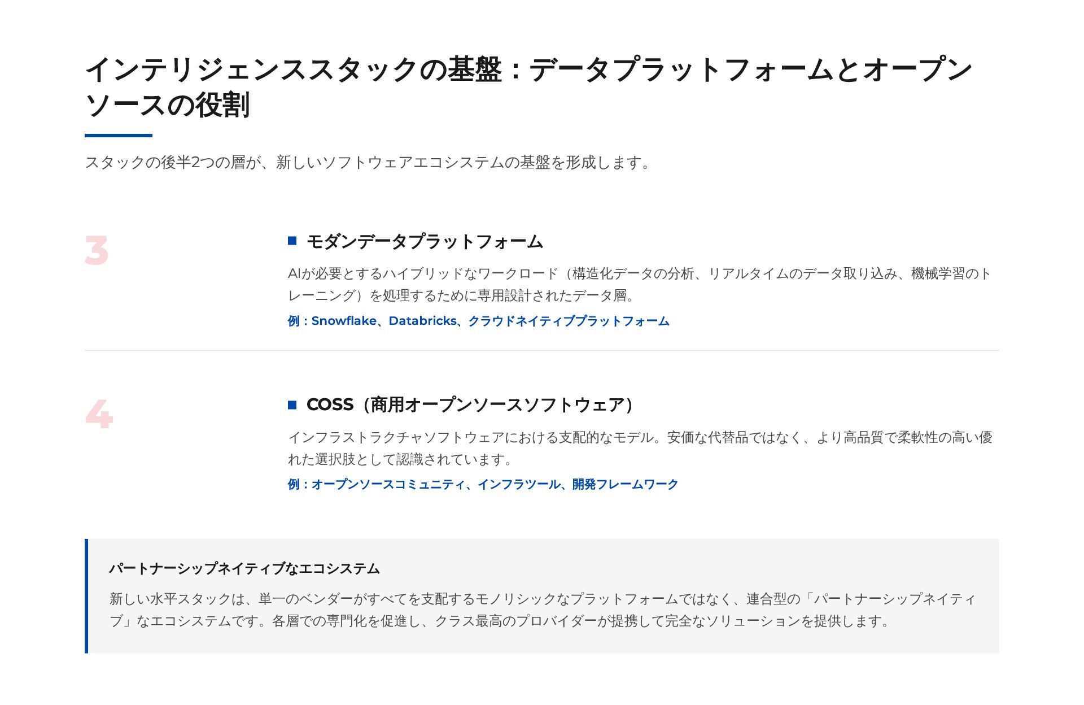Click the large pink number 3
The width and height of the screenshot is (1084, 705).
coord(97,250)
